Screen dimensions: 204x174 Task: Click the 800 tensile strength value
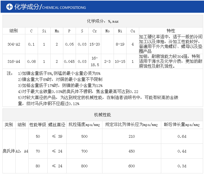click(84, 166)
